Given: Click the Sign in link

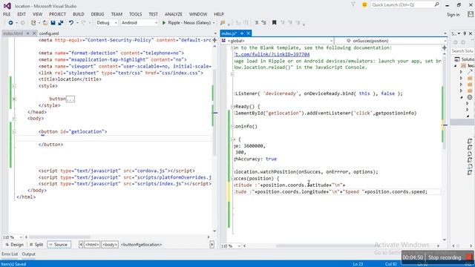Looking at the screenshot, I should (x=453, y=15).
